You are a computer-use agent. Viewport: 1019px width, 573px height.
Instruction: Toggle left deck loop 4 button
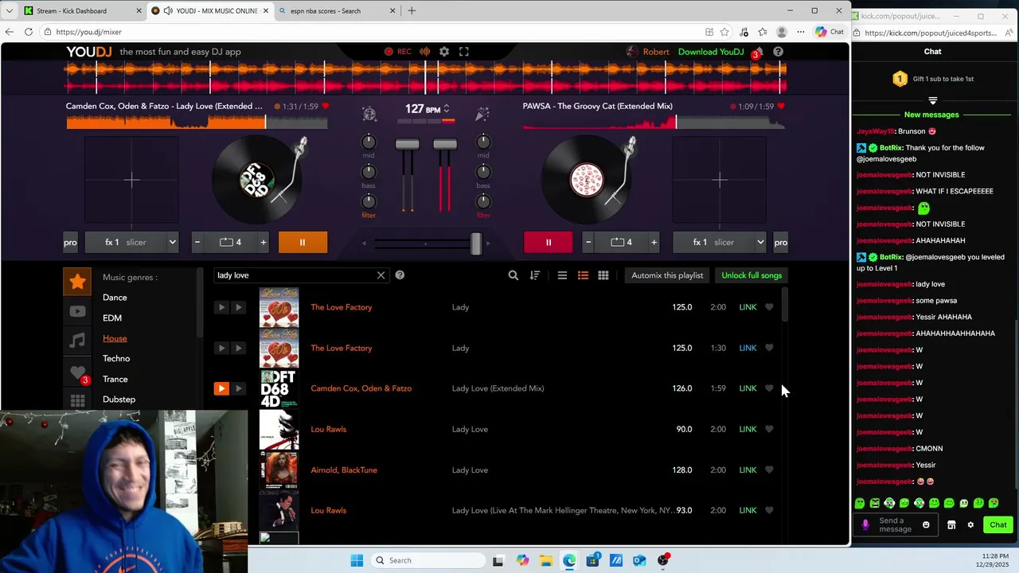[230, 242]
